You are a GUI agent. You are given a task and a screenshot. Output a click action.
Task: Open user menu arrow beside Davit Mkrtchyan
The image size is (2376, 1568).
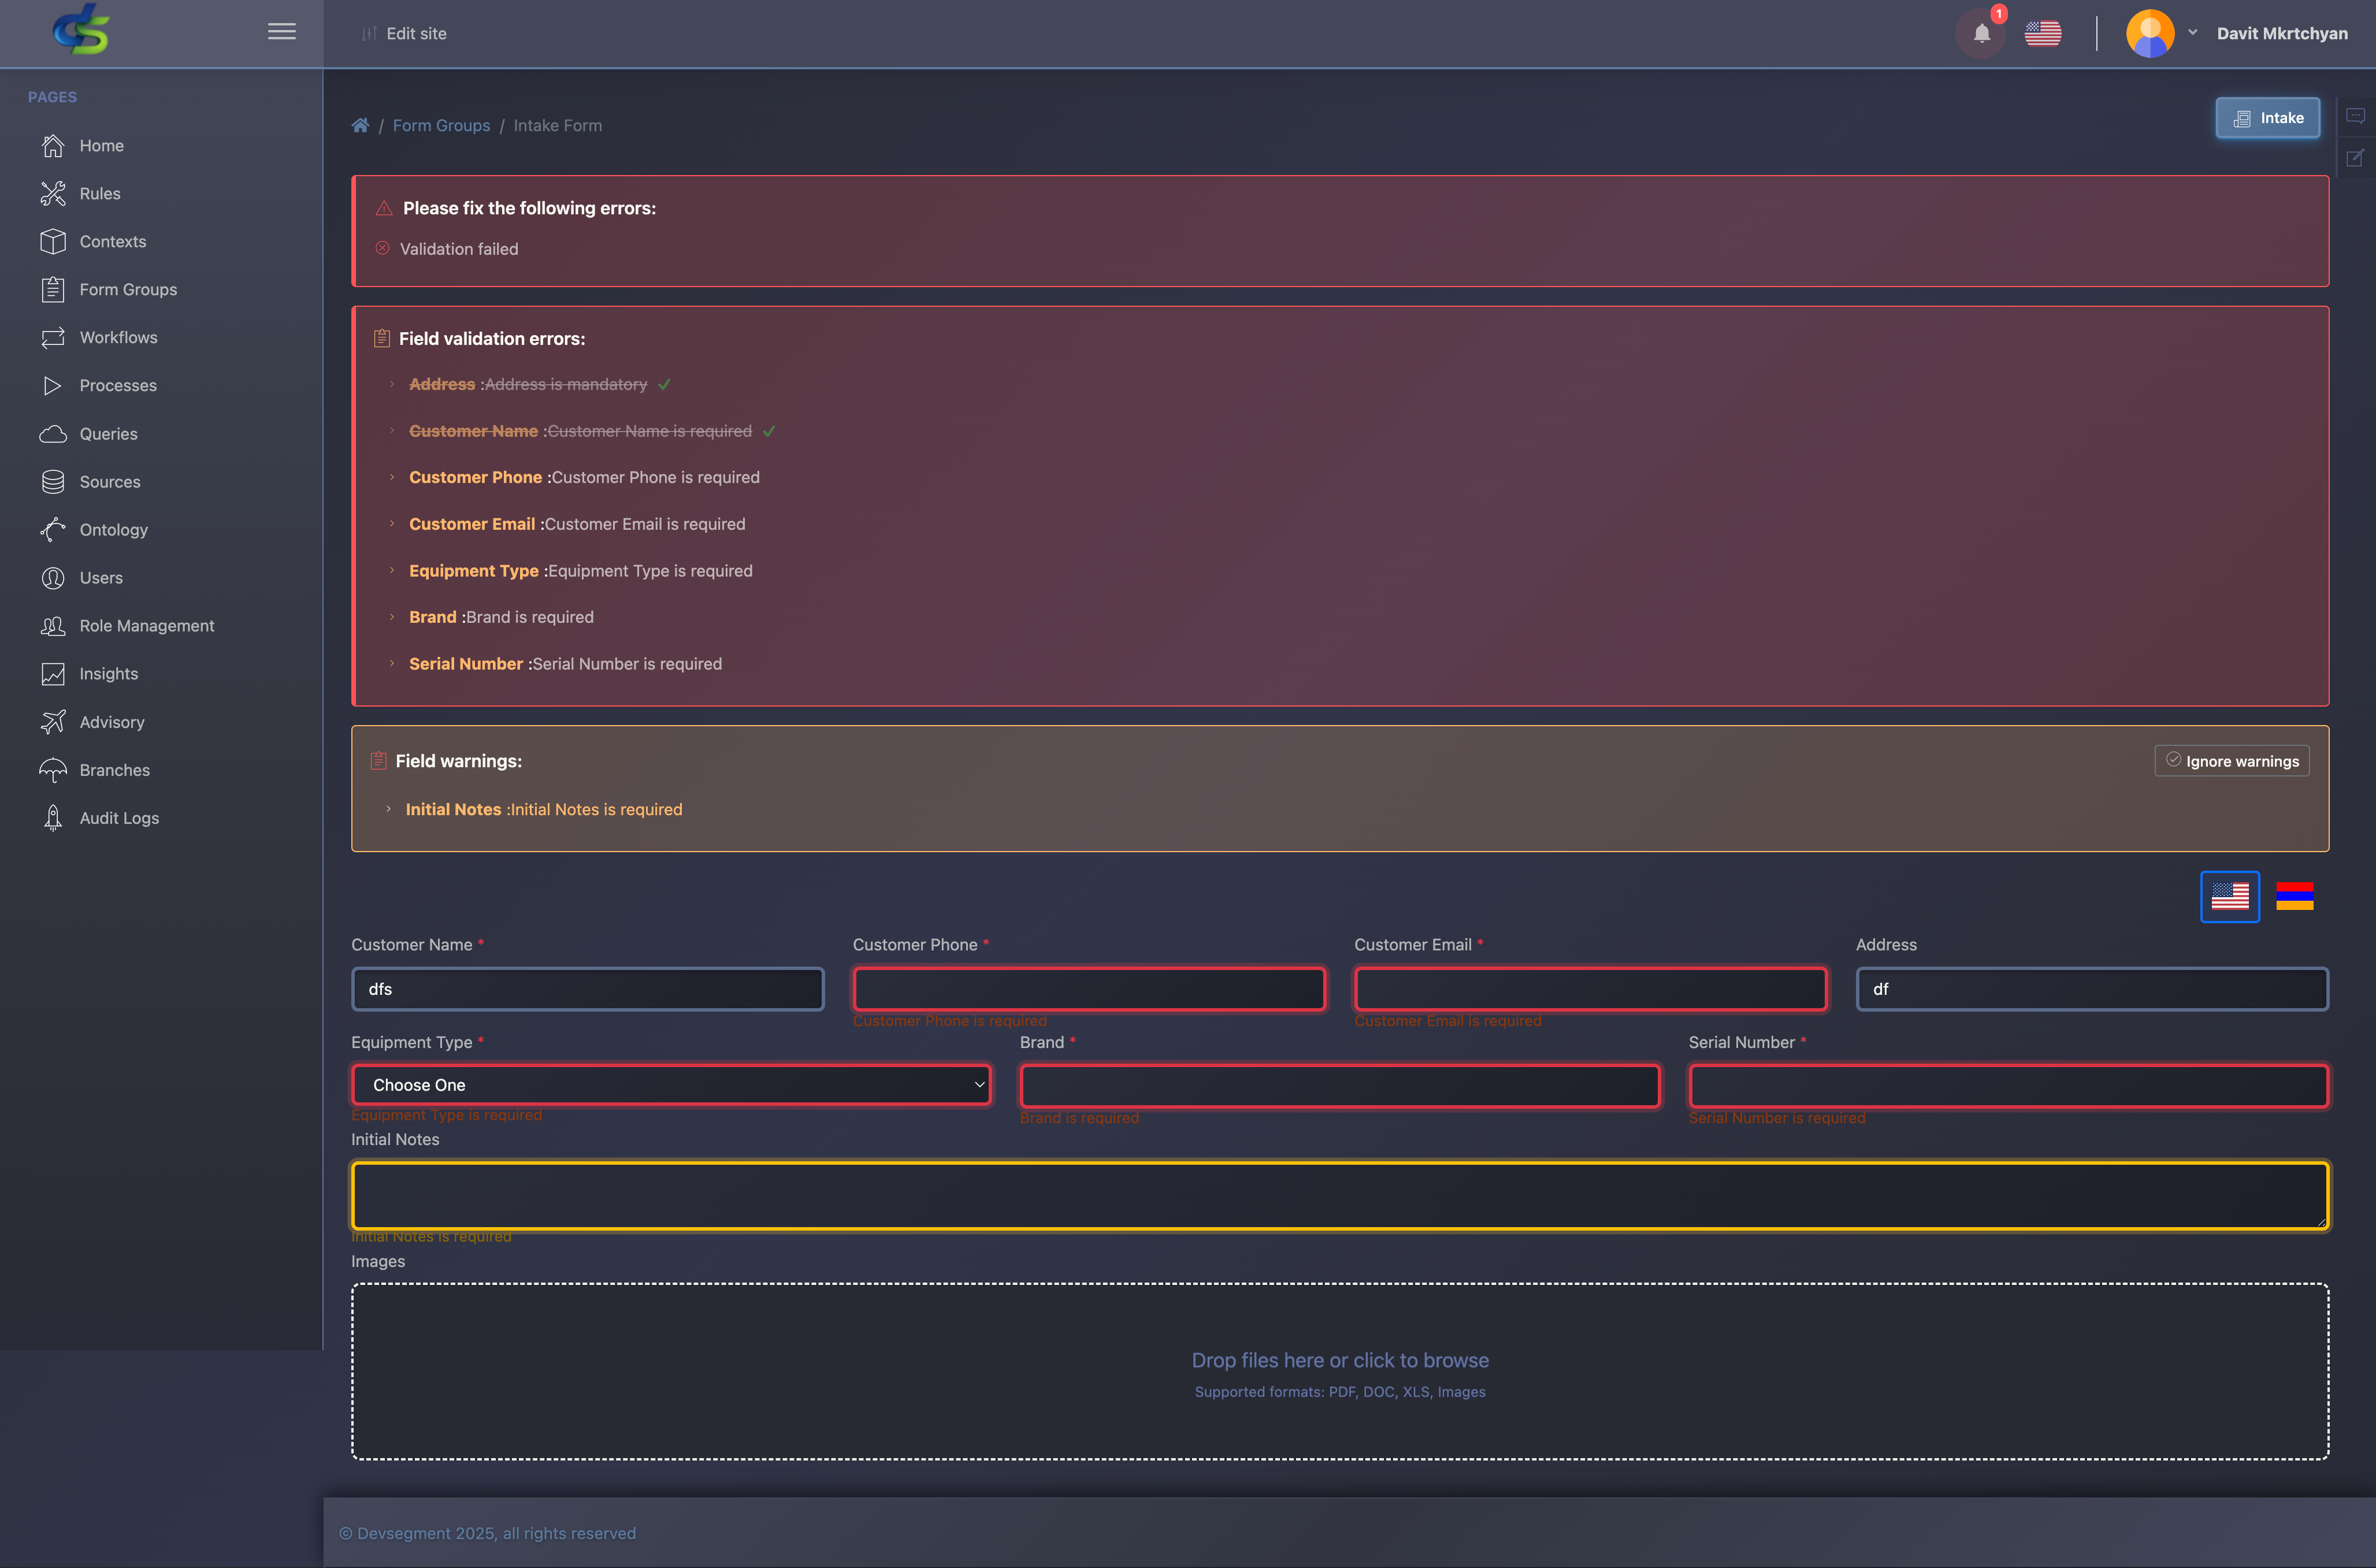point(2192,32)
